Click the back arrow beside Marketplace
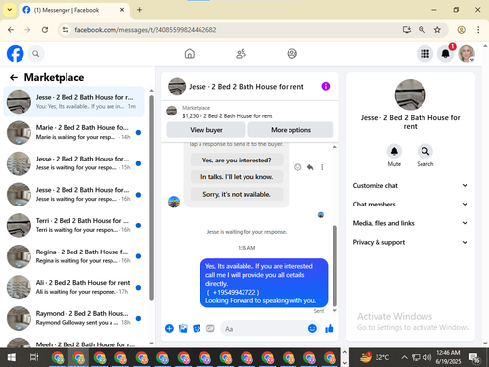The image size is (489, 367). pos(14,77)
